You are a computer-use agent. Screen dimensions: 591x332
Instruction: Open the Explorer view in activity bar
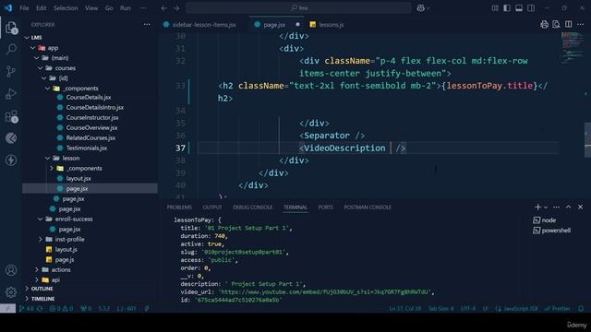coord(11,28)
